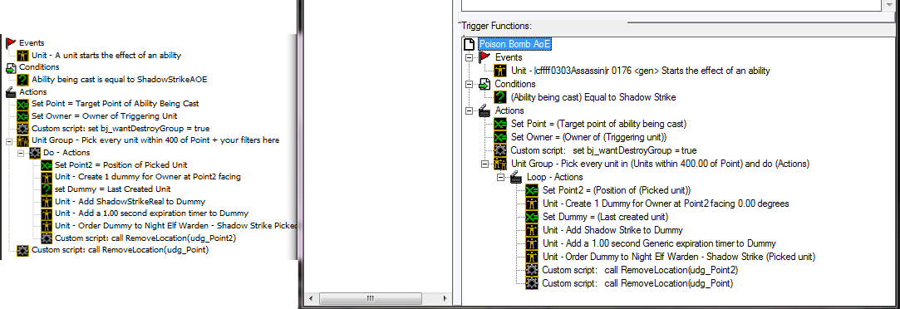The width and height of the screenshot is (900, 309).
Task: Click the unit icon beside Add Shadow Strike to Dummy
Action: click(532, 230)
